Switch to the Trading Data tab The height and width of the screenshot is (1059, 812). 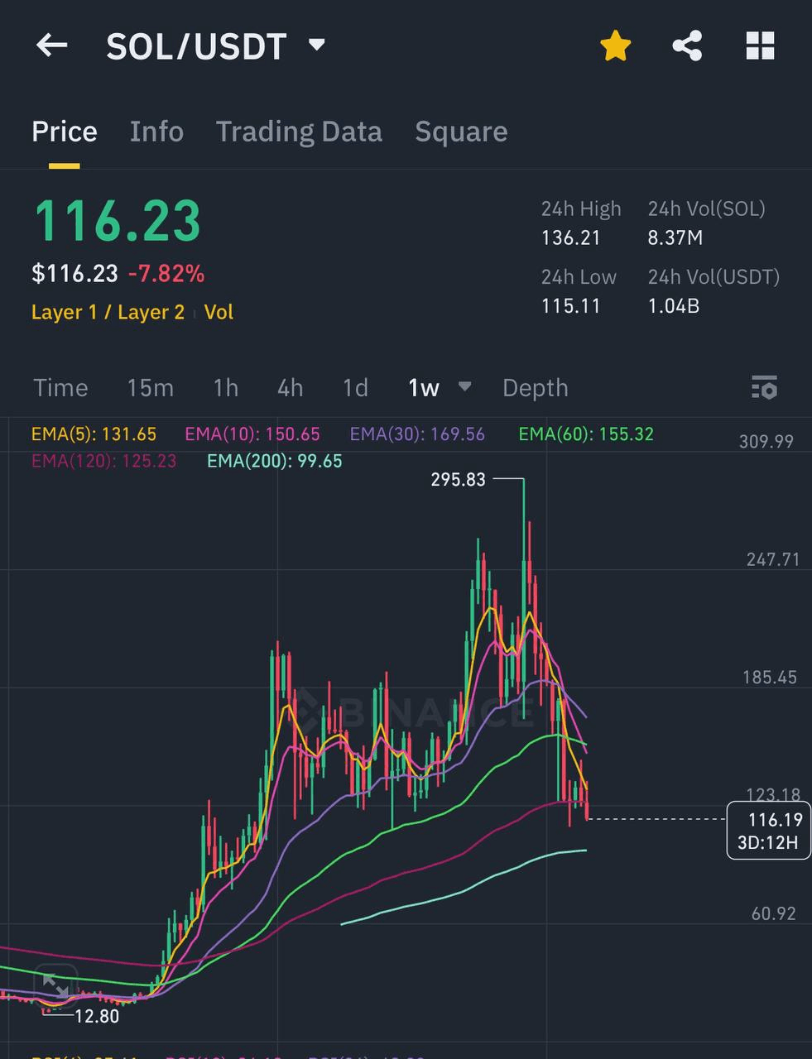[x=299, y=131]
